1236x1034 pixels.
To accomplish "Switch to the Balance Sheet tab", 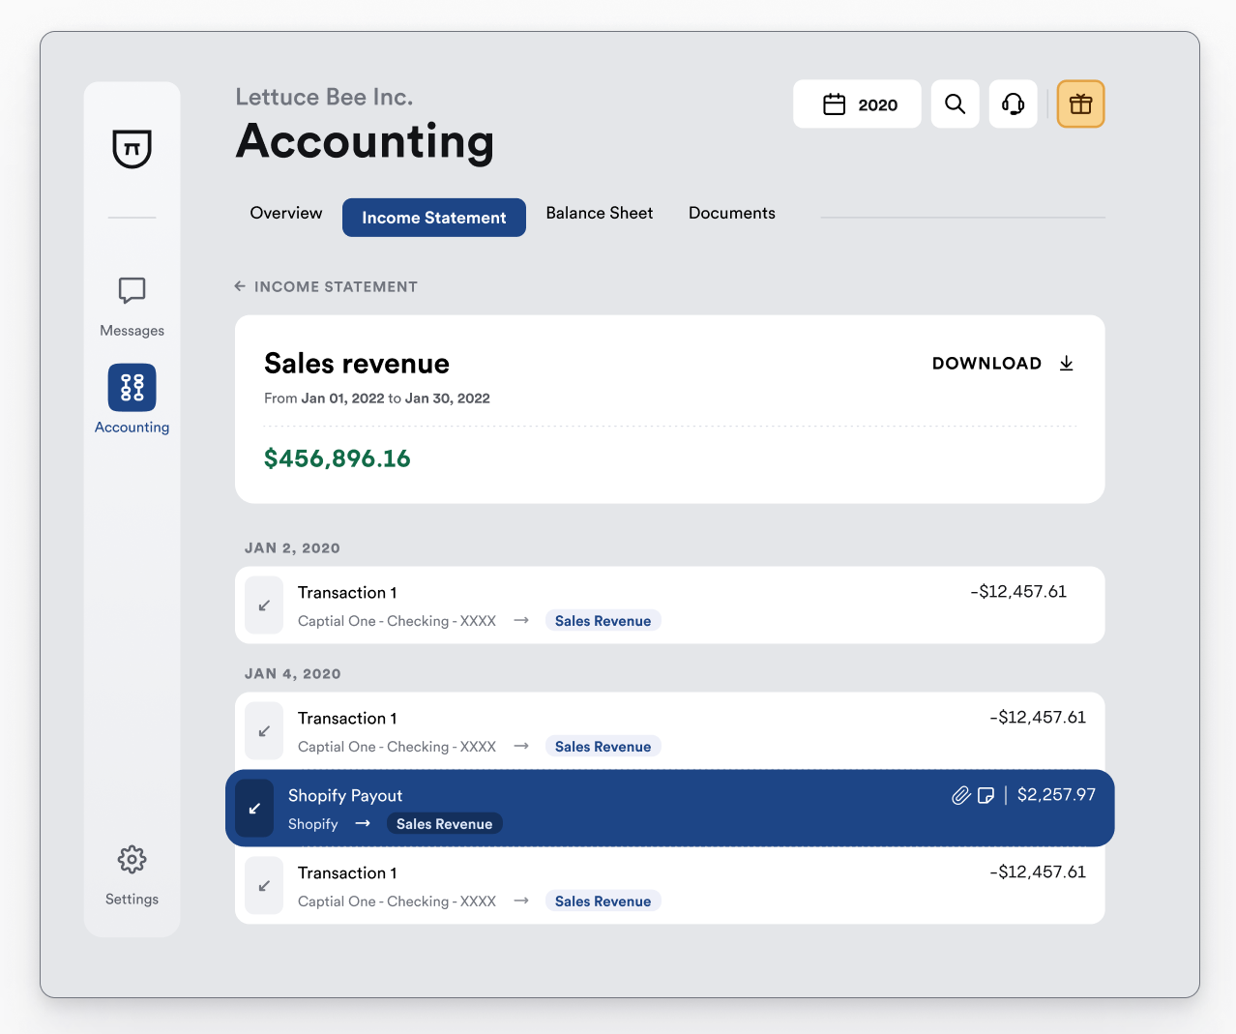I will [x=599, y=213].
